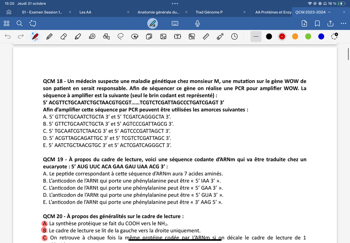The height and width of the screenshot is (243, 350).
Task: Select the eraser tool
Action: pyautogui.click(x=63, y=36)
